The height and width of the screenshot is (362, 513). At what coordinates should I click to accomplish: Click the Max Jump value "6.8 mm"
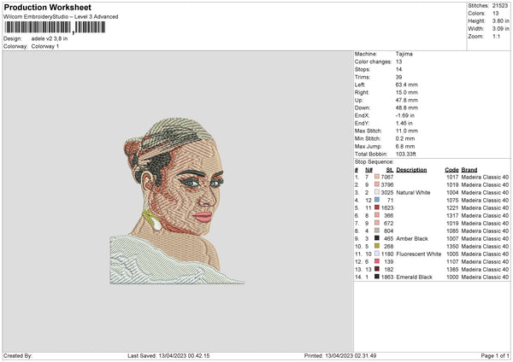405,146
